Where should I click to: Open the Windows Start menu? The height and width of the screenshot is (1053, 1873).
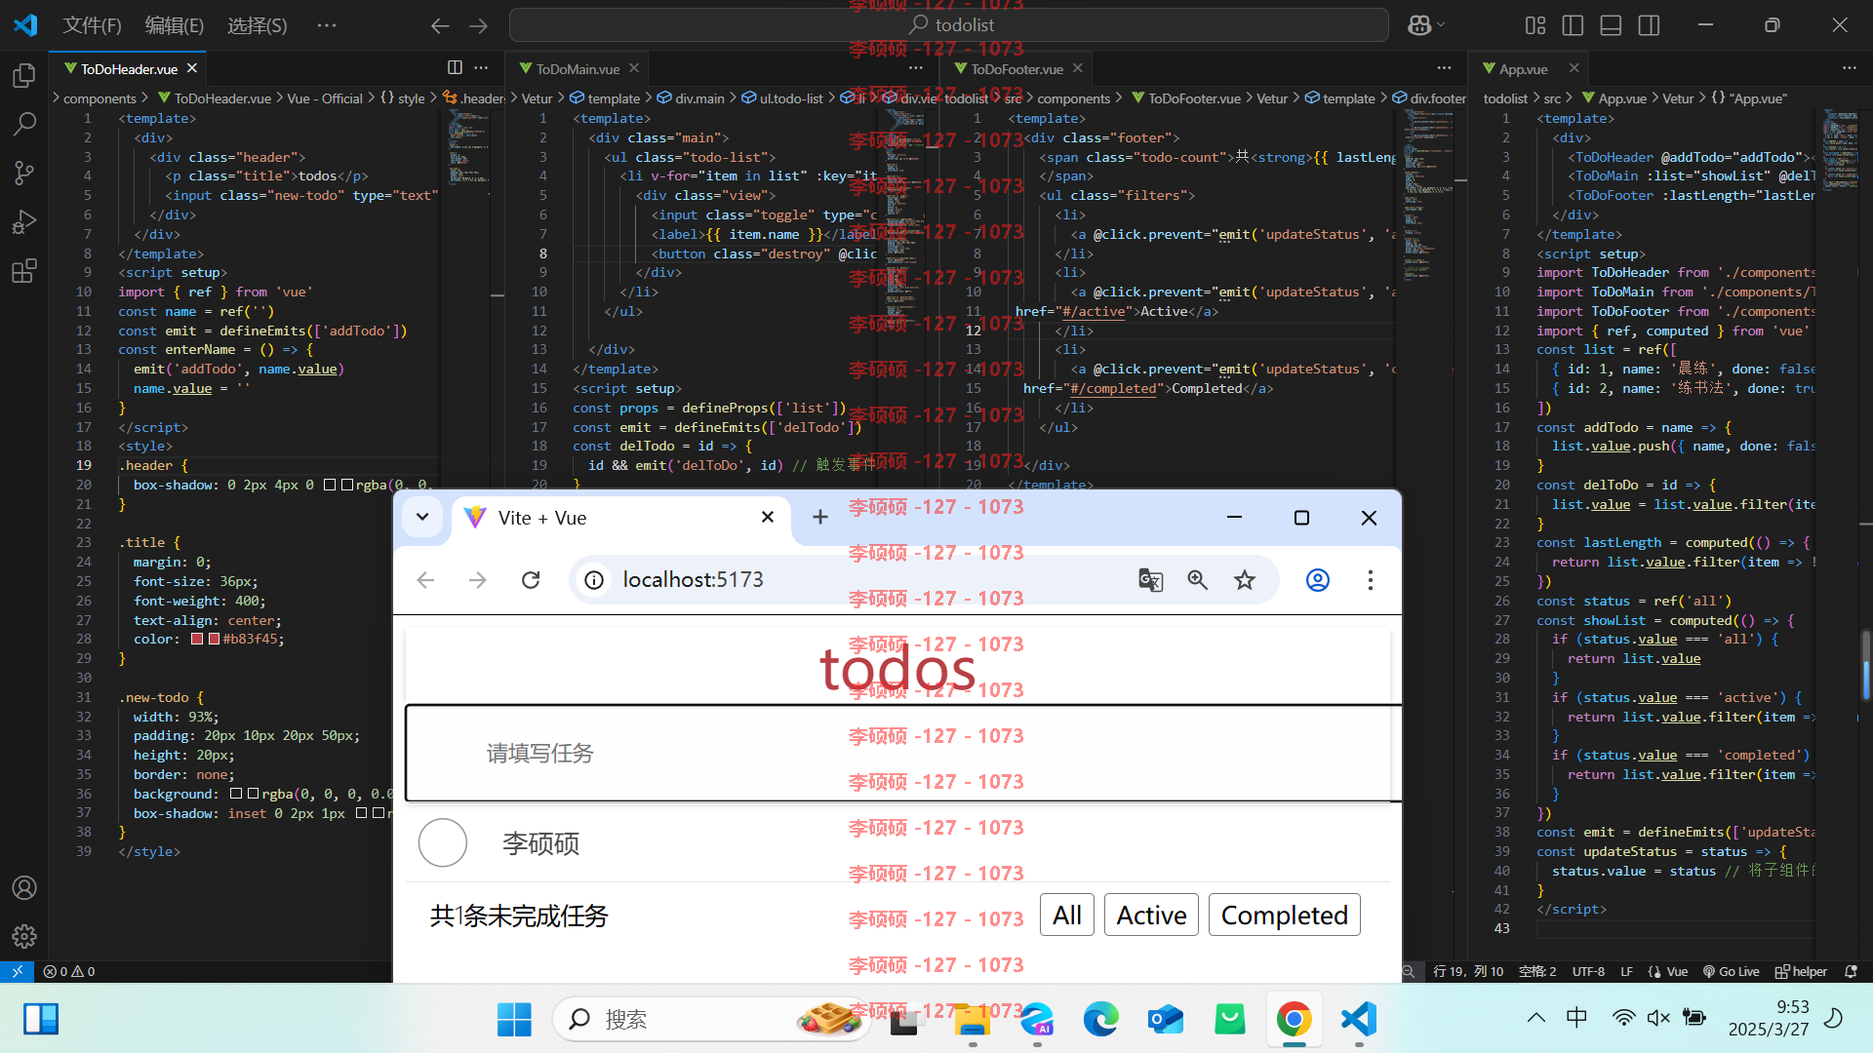click(x=514, y=1020)
